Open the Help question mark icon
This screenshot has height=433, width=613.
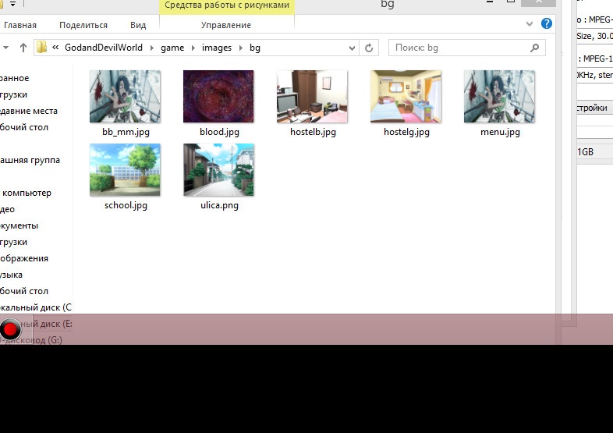547,23
